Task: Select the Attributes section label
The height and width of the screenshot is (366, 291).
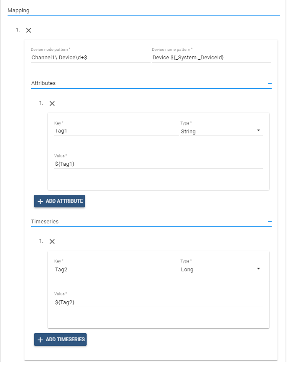Action: (43, 83)
